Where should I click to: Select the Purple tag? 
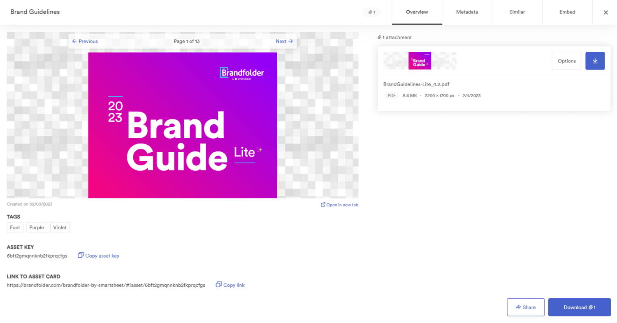(37, 228)
